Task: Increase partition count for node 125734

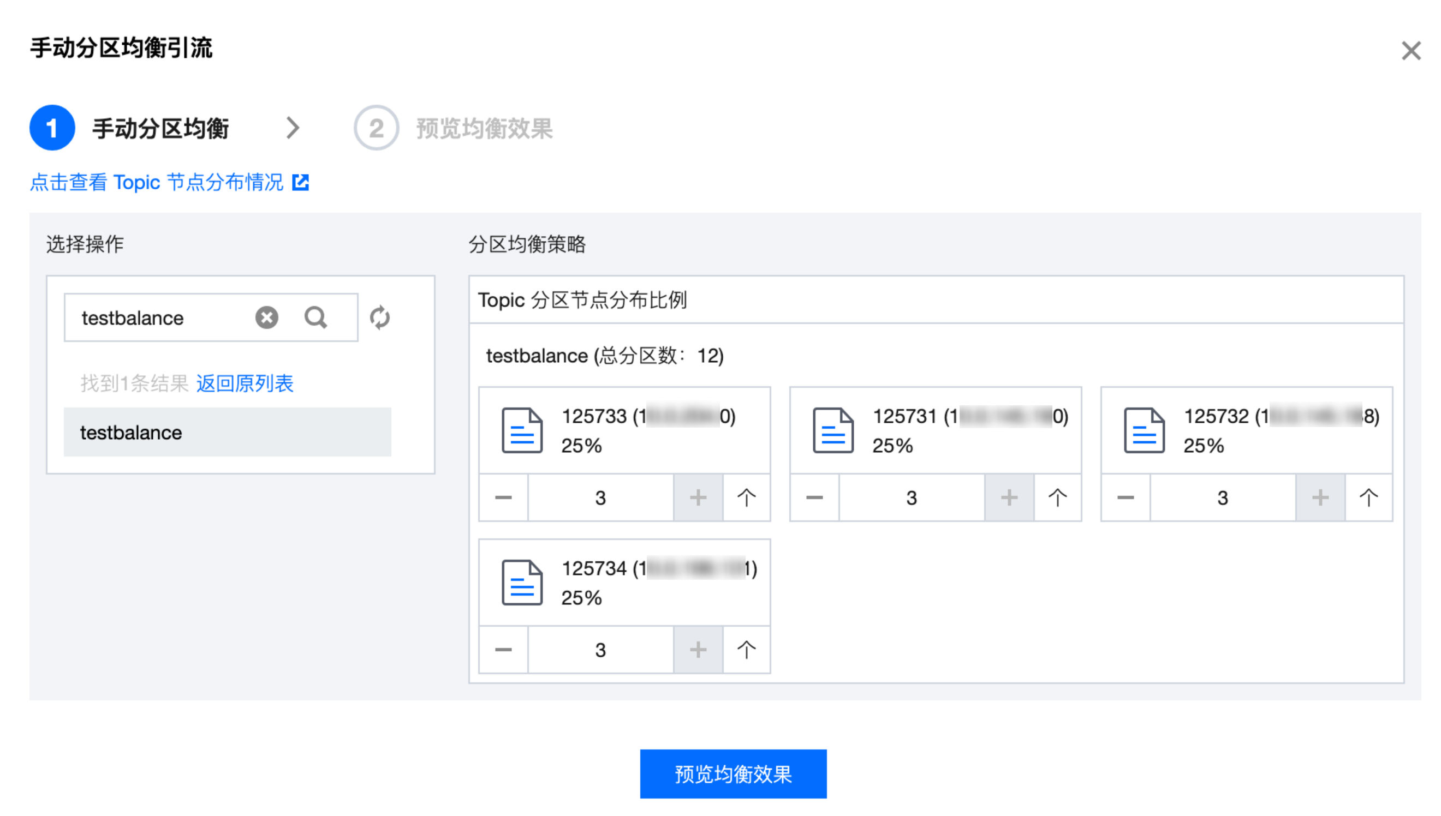Action: [698, 650]
